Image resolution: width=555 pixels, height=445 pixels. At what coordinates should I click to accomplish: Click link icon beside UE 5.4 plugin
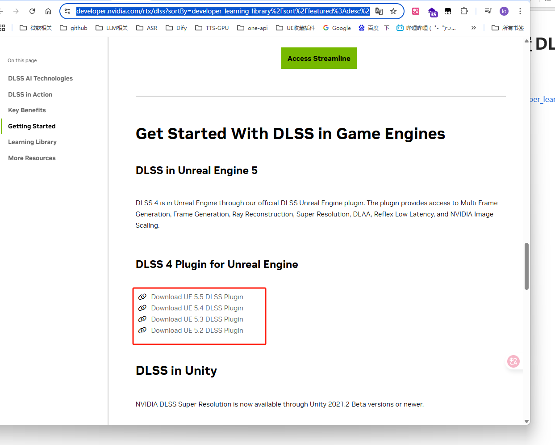coord(142,308)
